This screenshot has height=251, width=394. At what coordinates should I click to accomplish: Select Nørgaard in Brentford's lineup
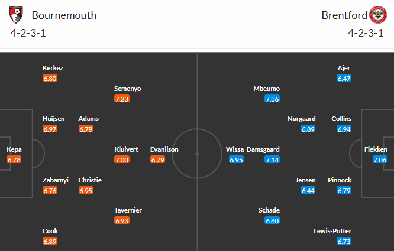(301, 119)
